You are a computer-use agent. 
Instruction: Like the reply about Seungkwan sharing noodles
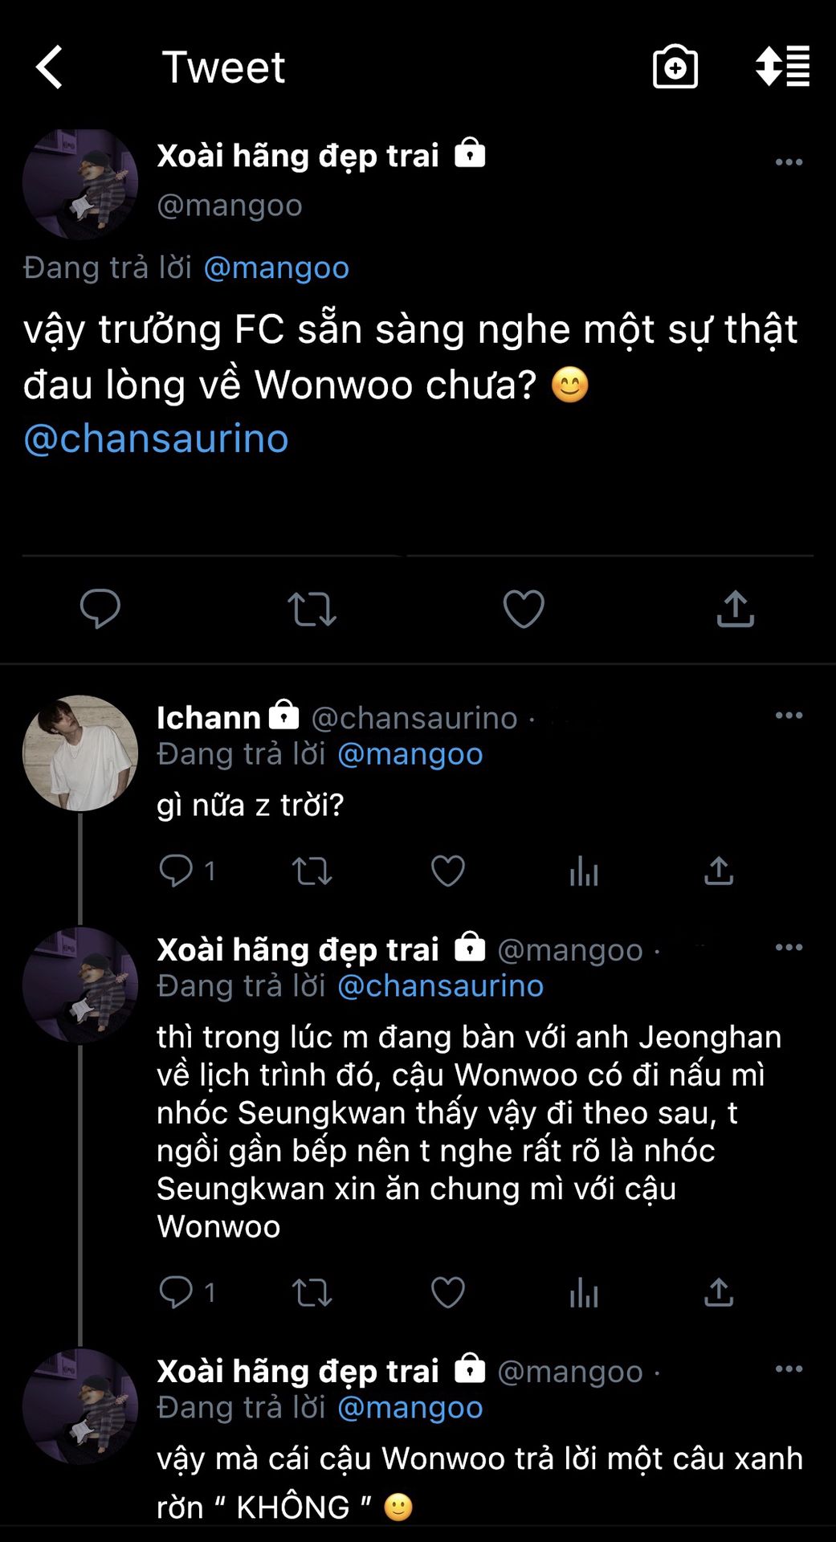[x=448, y=1292]
